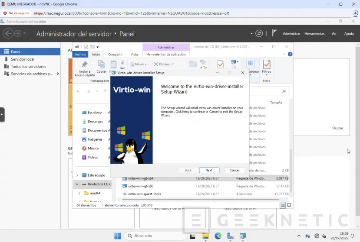Image resolution: width=360 pixels, height=242 pixels.
Task: Click the File Explorer help icon
Action: click(x=290, y=54)
